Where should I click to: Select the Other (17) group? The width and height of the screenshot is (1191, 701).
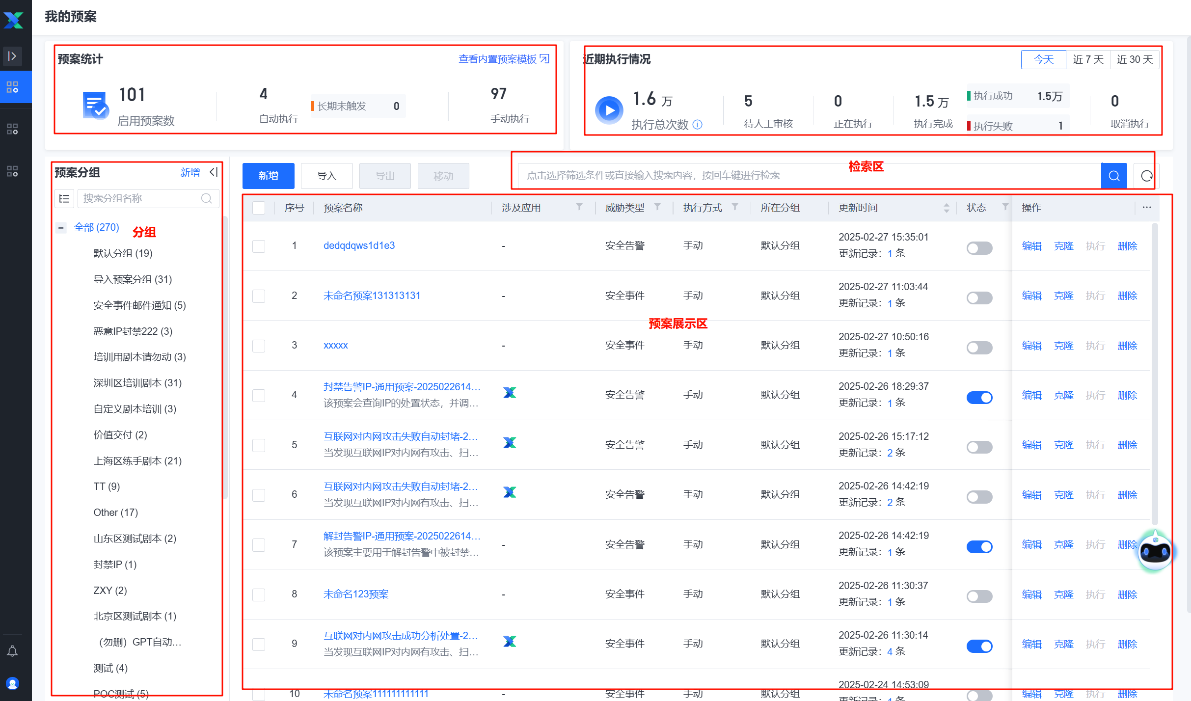116,512
